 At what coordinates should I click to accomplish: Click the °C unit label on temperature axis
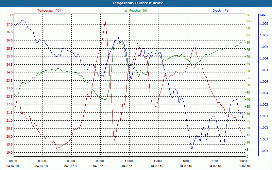click(11, 15)
